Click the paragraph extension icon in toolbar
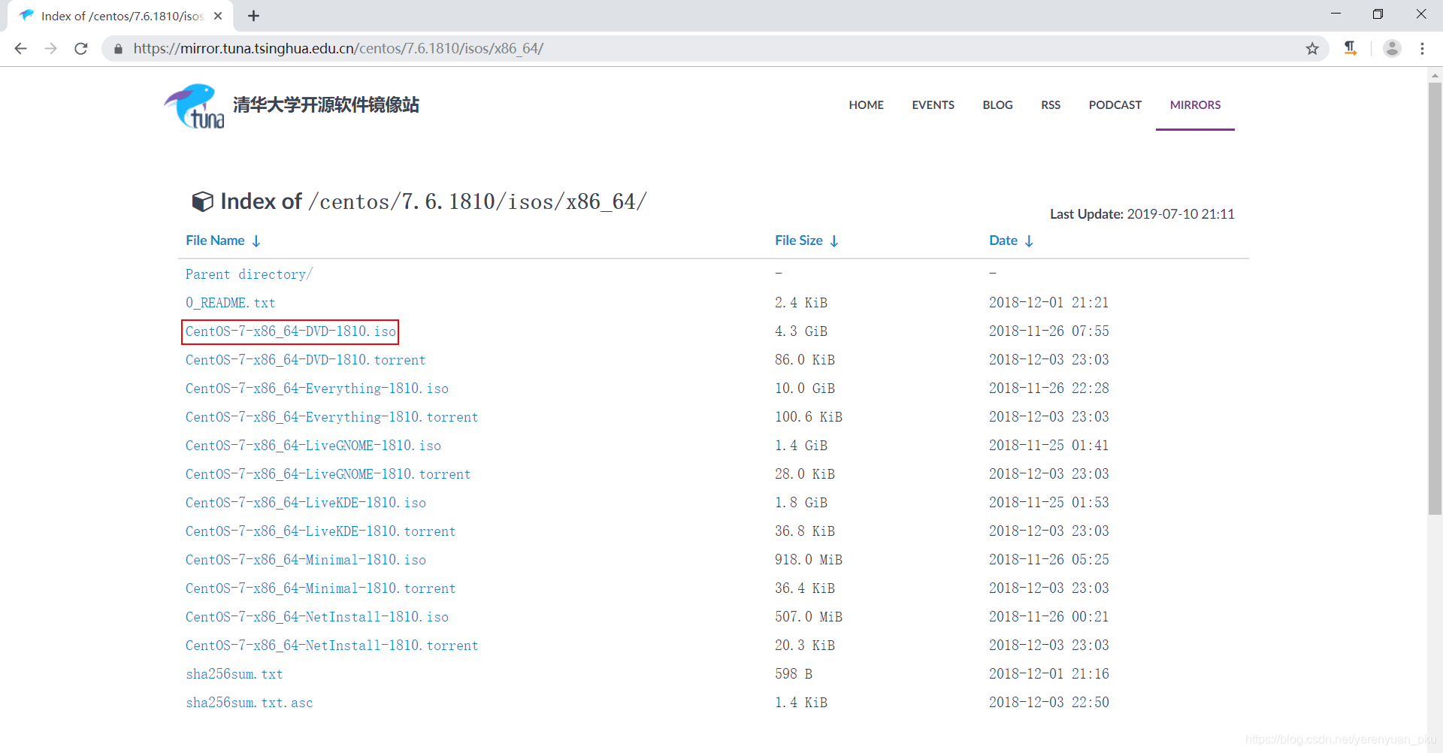 point(1351,48)
